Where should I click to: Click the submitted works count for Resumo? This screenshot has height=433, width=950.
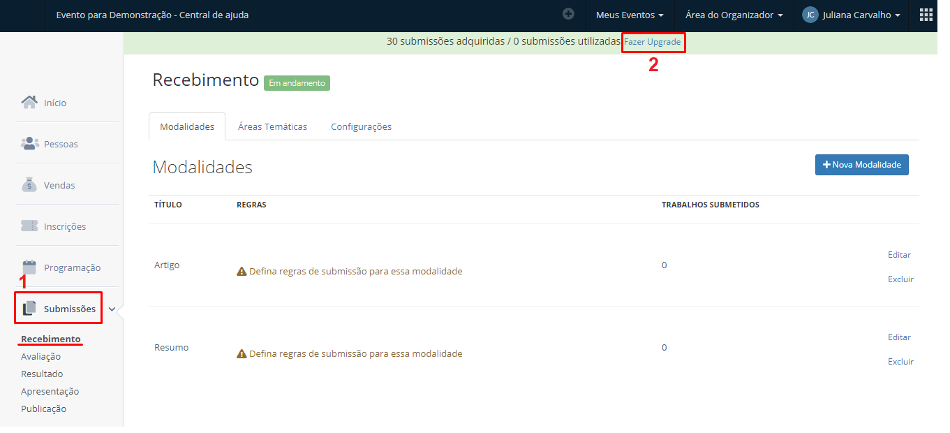coord(664,348)
